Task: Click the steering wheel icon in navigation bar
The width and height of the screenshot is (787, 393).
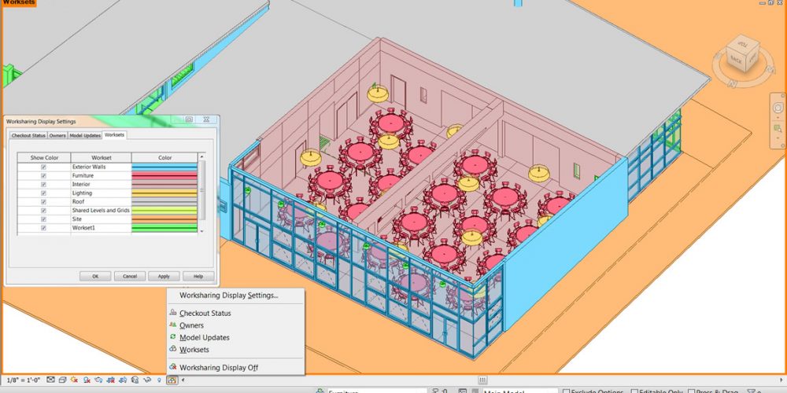Action: click(778, 108)
